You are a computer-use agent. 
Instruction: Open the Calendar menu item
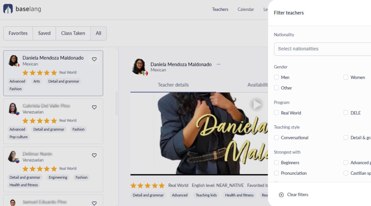tap(246, 9)
